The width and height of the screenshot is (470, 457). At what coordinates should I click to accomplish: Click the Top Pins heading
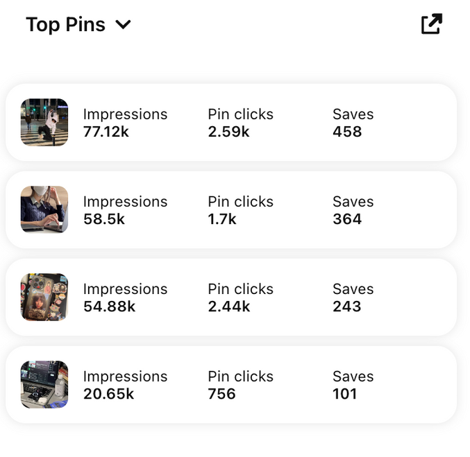[65, 25]
